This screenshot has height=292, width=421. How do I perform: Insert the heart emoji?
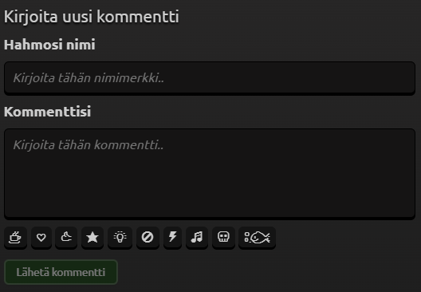click(41, 238)
